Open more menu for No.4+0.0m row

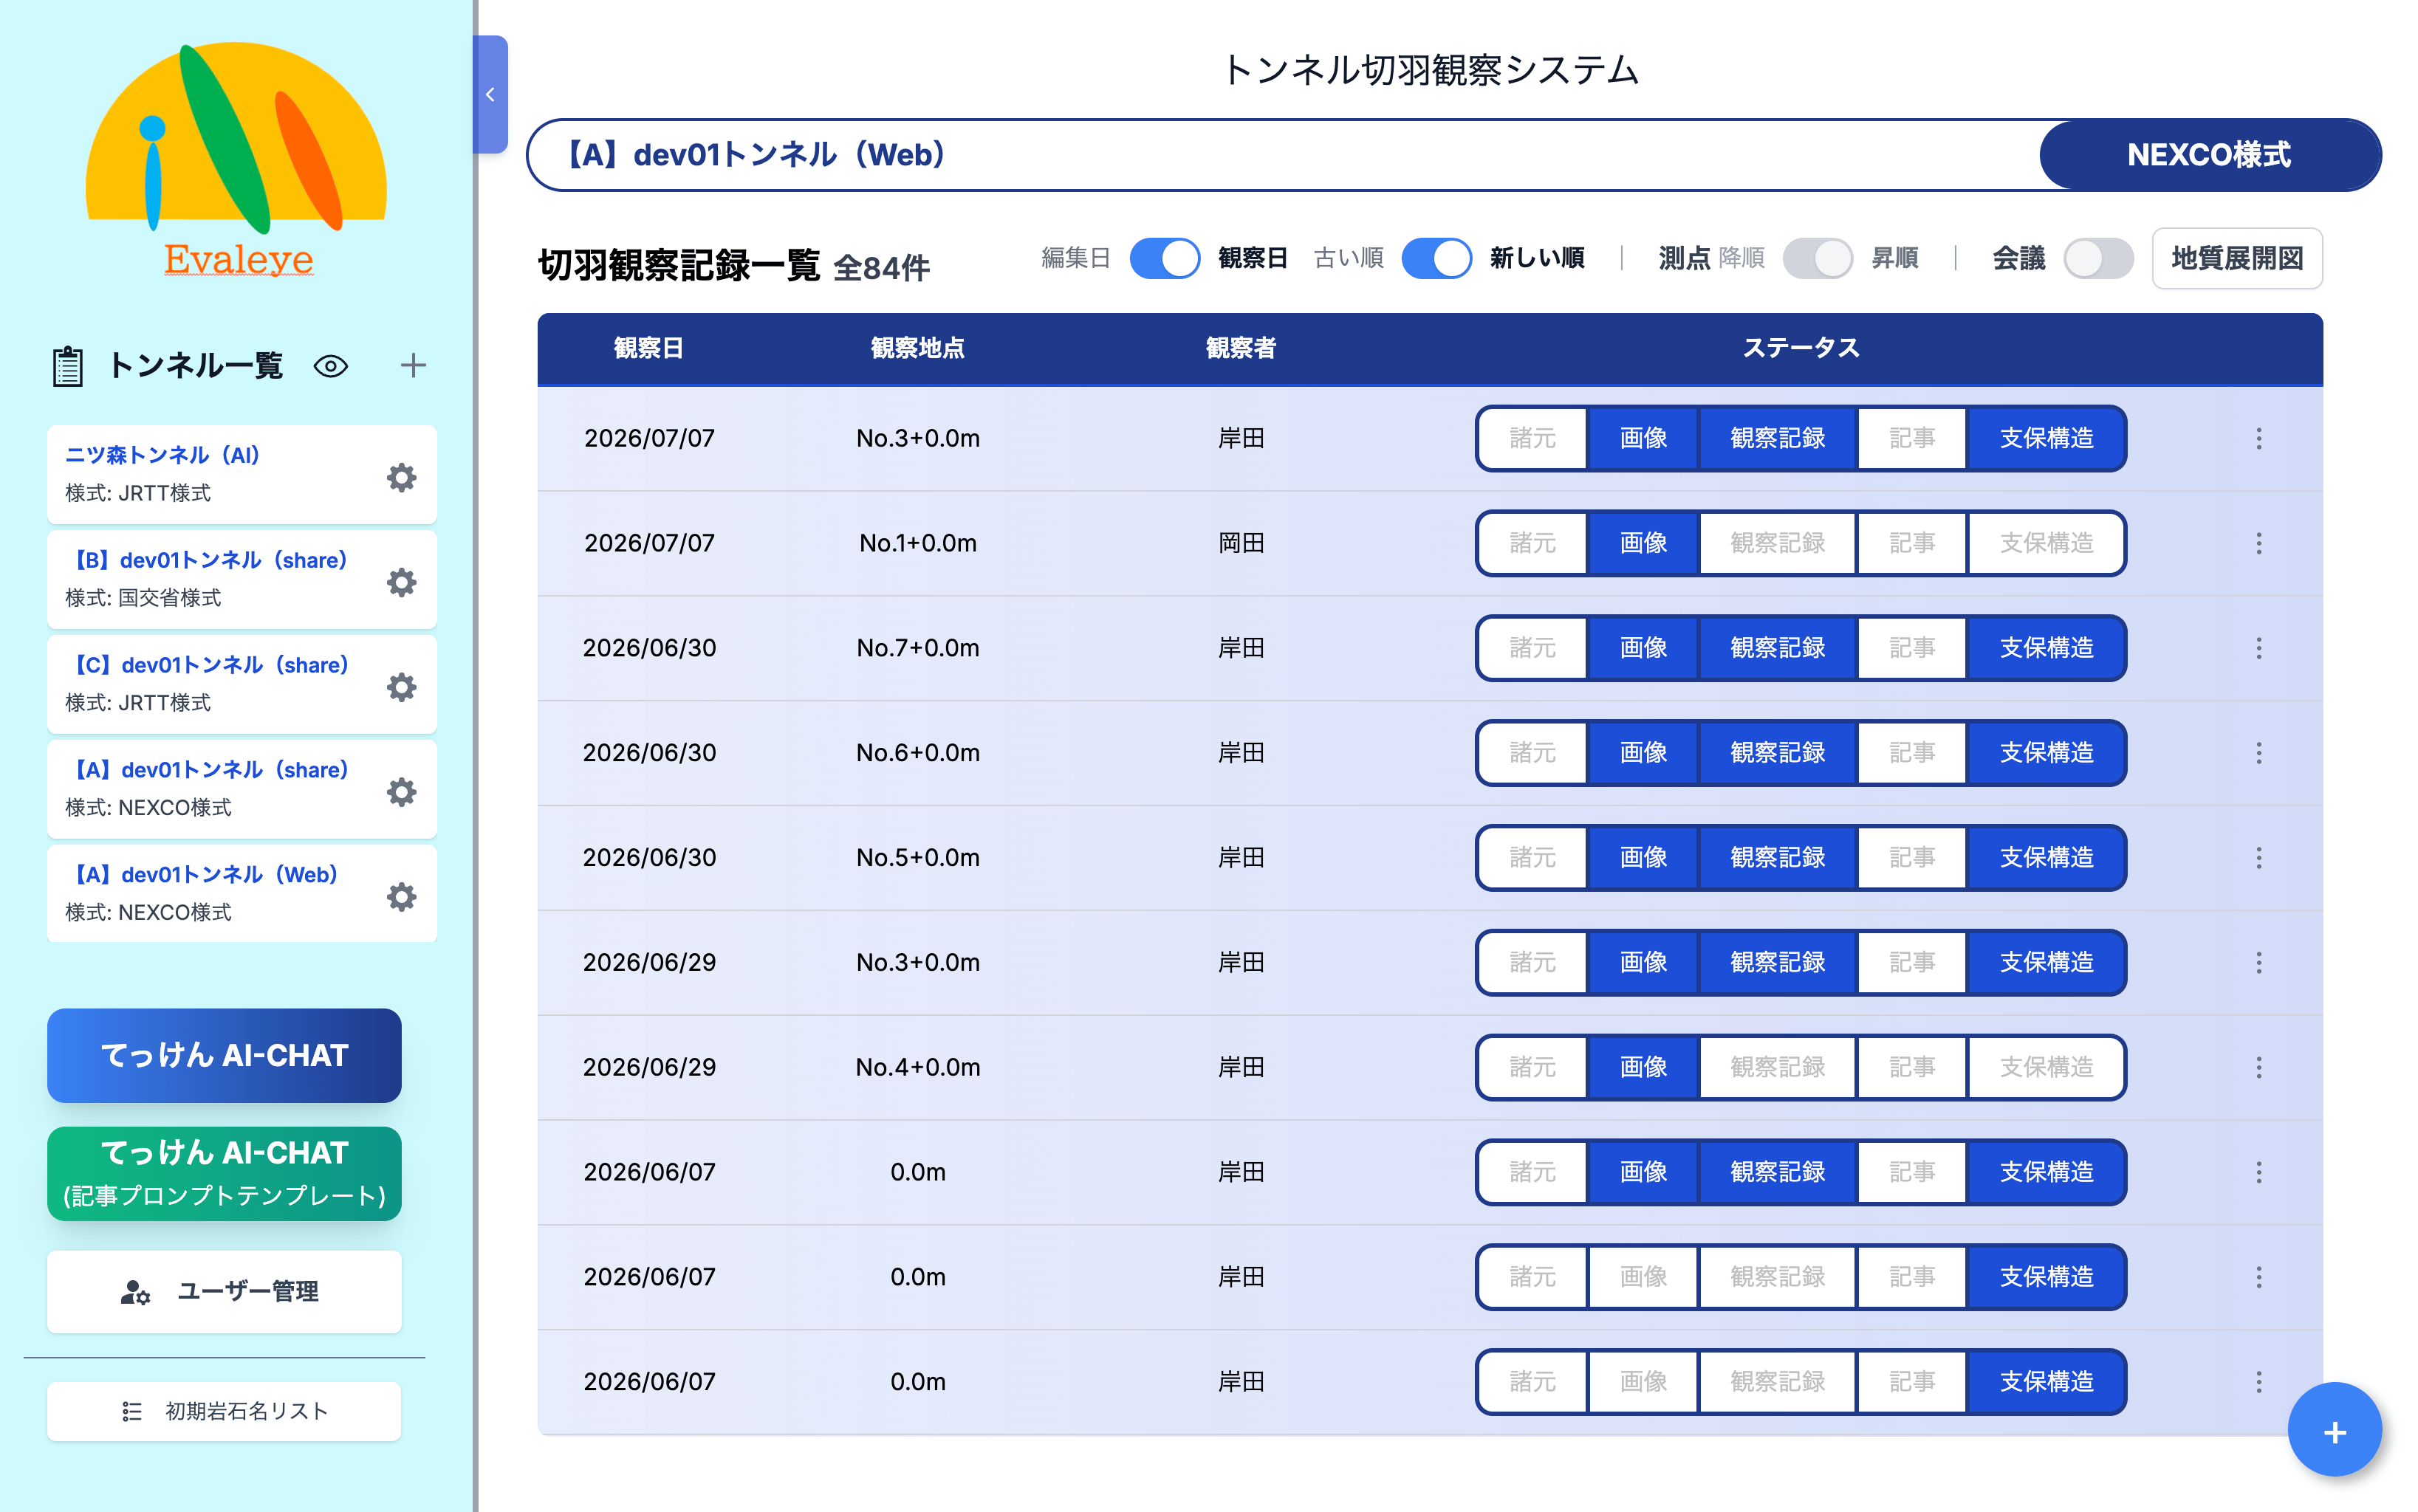2258,1067
